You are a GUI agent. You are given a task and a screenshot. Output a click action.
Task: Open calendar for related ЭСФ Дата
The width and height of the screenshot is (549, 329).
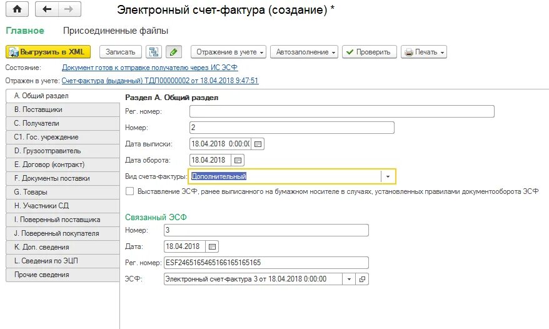pos(212,246)
